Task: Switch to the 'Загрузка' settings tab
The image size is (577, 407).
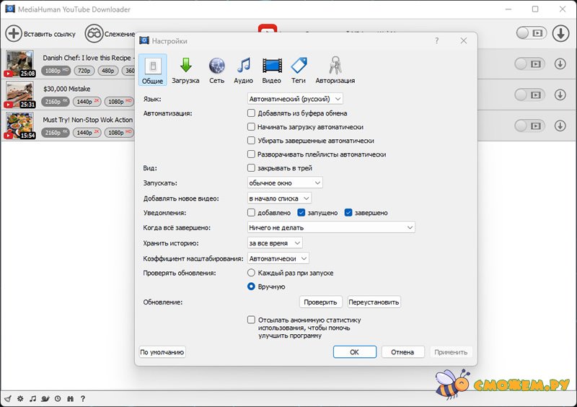Action: [185, 71]
